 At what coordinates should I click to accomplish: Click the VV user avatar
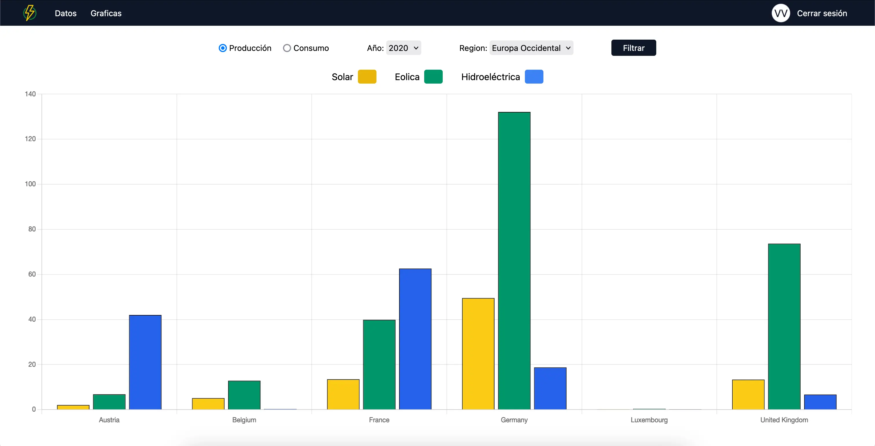tap(781, 13)
